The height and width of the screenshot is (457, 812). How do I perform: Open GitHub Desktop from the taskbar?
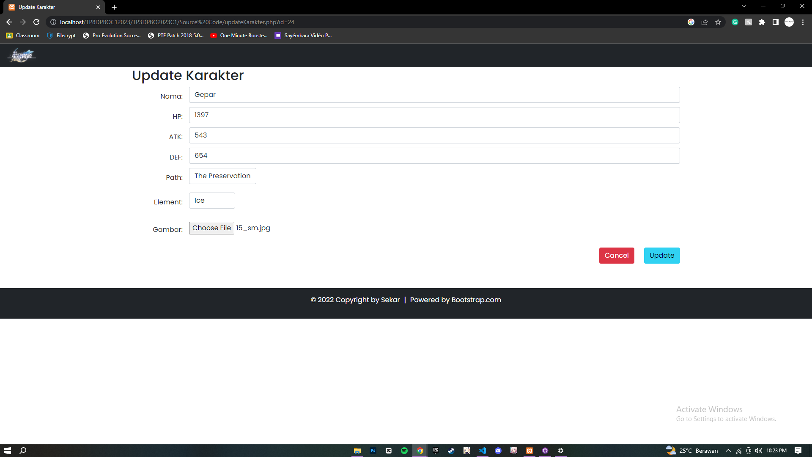click(545, 451)
